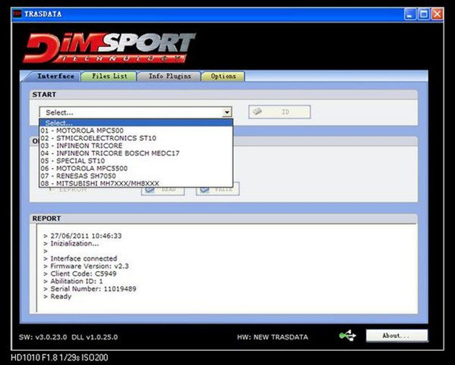Image resolution: width=455 pixels, height=365 pixels.
Task: Click the REPORT section header
Action: coord(47,219)
